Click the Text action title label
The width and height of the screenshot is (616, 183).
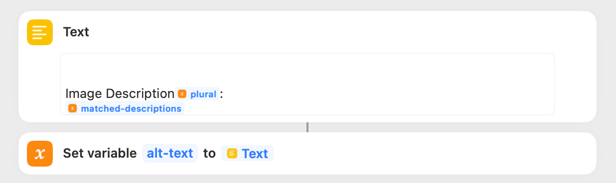pos(76,32)
